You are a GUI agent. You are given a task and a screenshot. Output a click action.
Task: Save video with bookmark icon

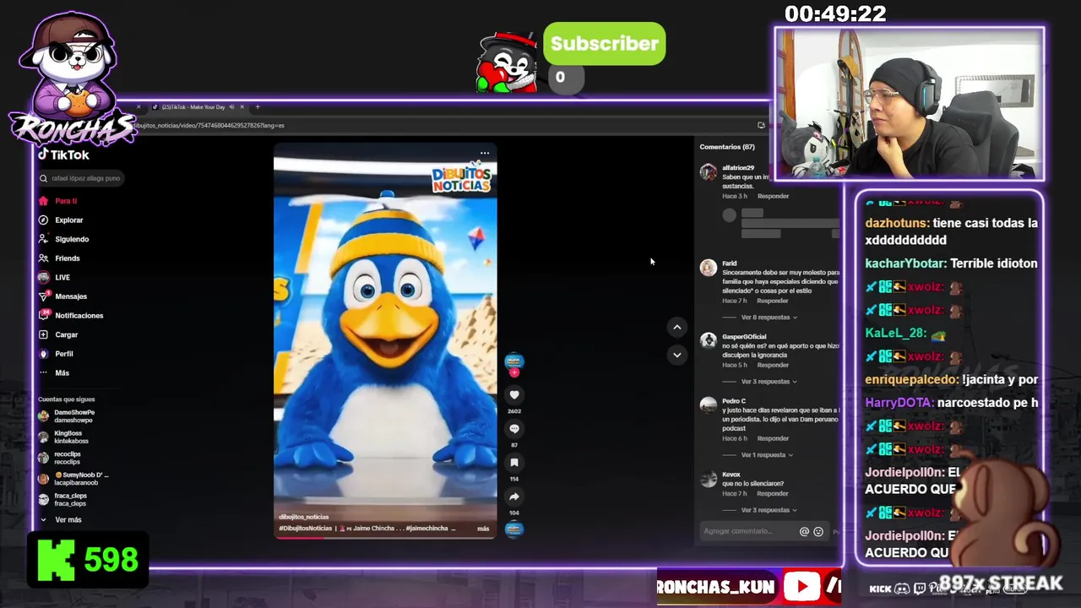point(513,463)
